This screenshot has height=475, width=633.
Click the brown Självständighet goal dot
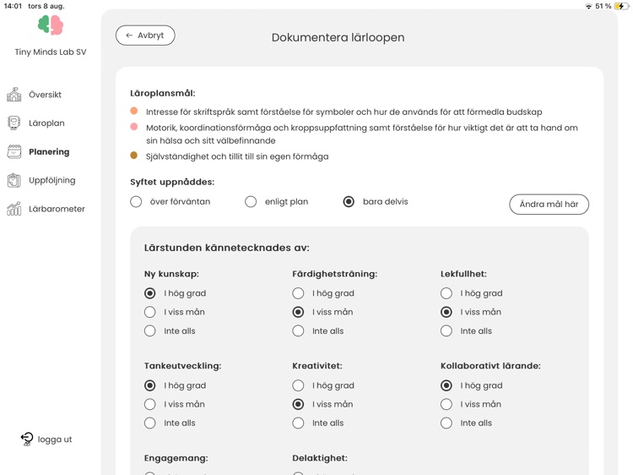click(x=134, y=156)
